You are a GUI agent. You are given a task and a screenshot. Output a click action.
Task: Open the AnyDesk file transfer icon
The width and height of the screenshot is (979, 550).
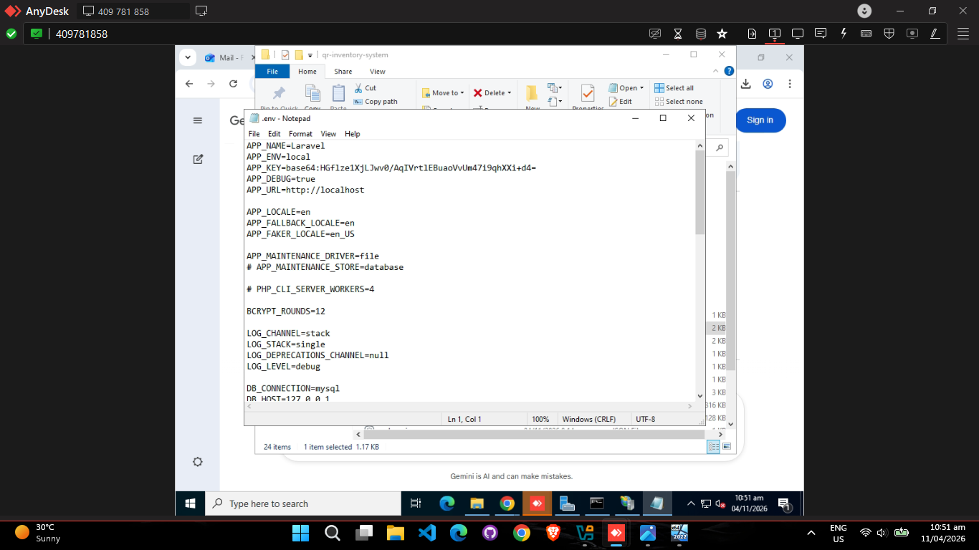752,34
